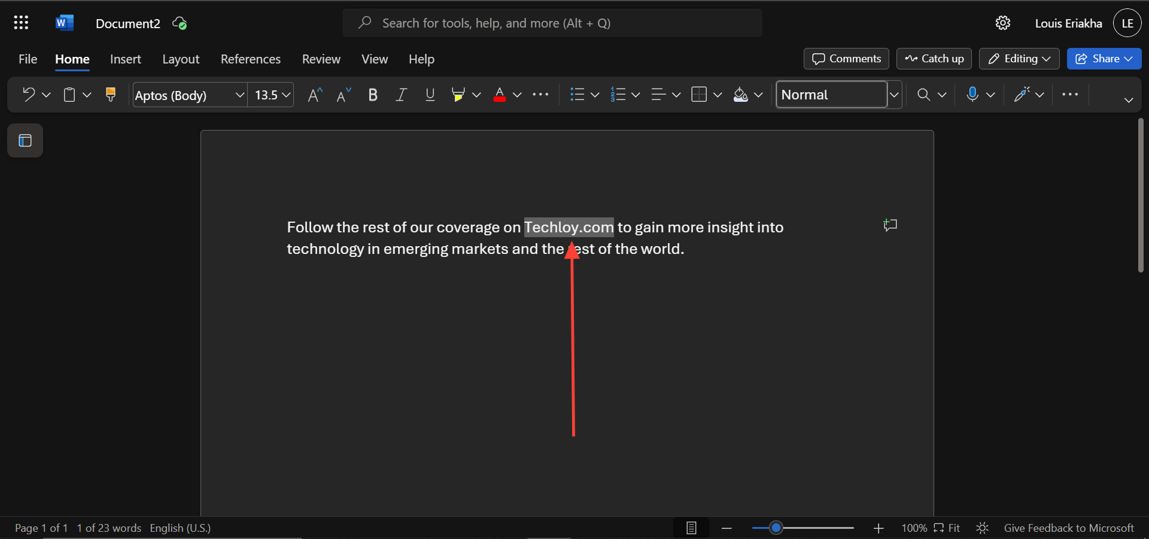Adjust the zoom slider
This screenshot has height=539, width=1149.
(x=776, y=528)
